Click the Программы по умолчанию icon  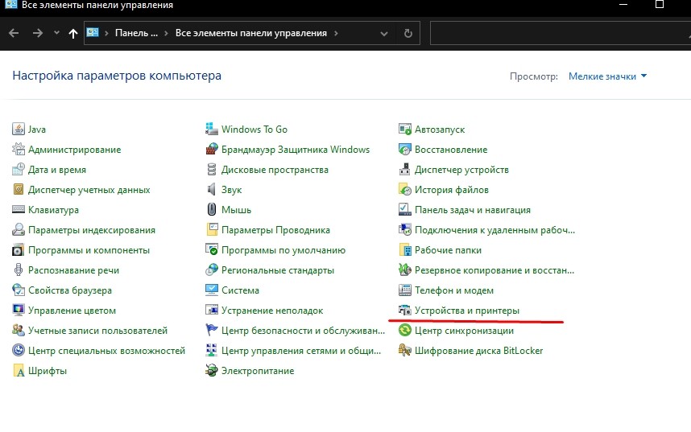click(212, 250)
